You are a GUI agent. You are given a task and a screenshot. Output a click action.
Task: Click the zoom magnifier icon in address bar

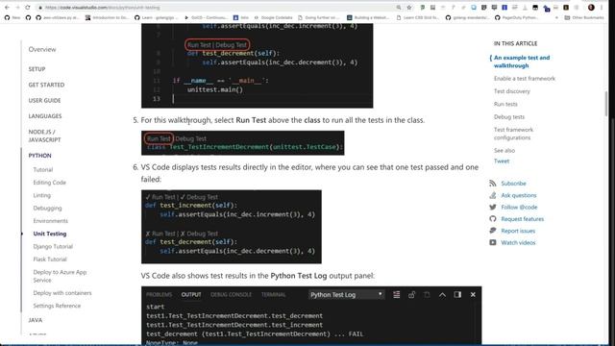tap(399, 8)
